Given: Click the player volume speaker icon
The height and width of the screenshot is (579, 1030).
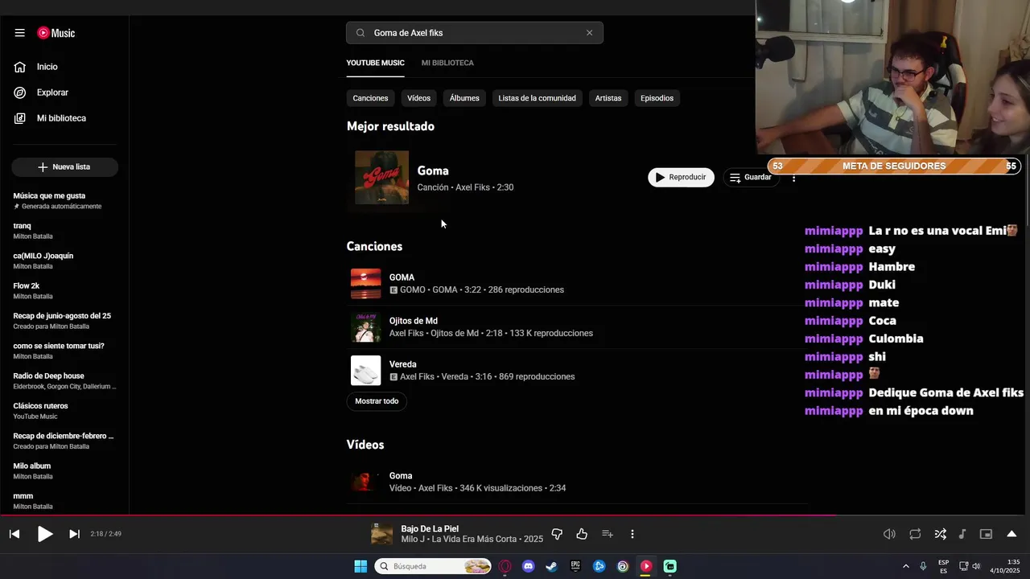Looking at the screenshot, I should tap(889, 534).
